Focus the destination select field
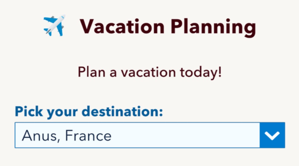 point(137,135)
